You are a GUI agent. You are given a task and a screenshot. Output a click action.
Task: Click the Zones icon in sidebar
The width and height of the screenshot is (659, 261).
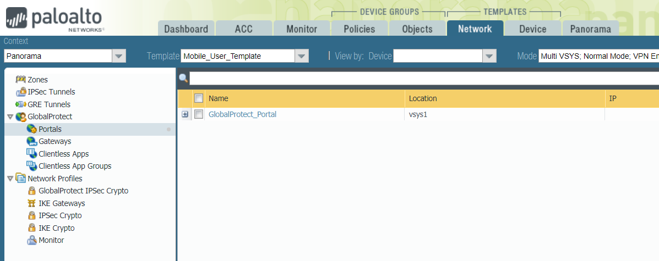[x=21, y=80]
